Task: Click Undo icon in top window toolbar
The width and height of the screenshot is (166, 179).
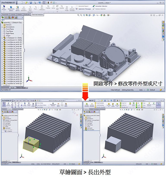Action: tap(40, 3)
